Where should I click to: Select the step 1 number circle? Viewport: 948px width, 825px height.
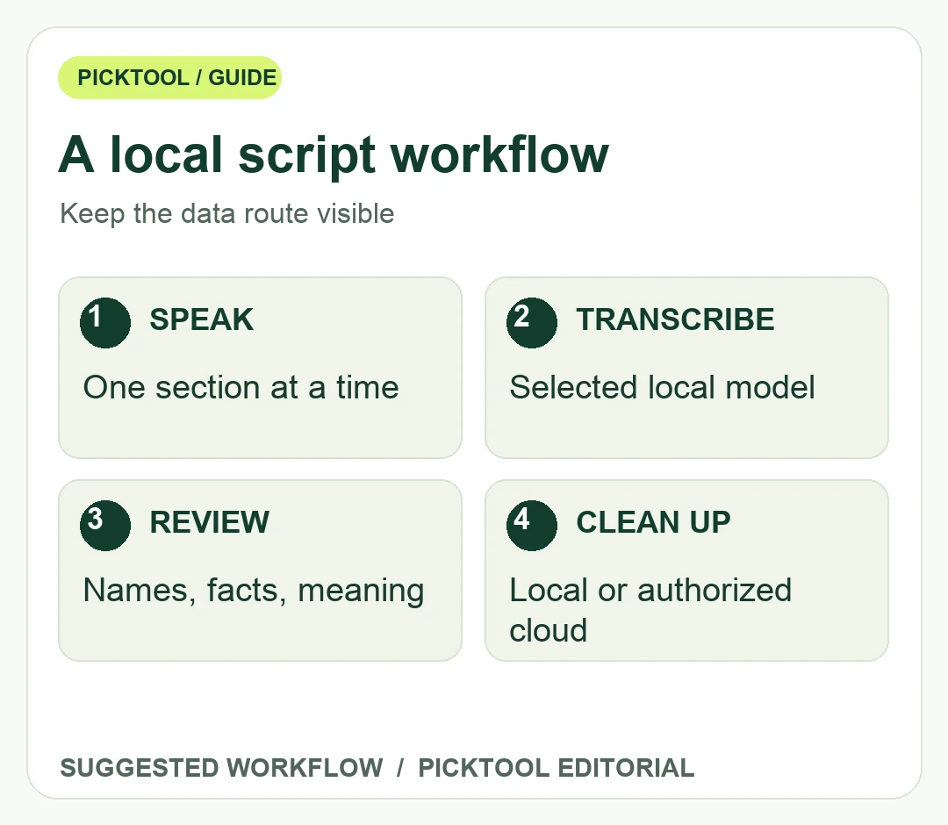pos(105,323)
